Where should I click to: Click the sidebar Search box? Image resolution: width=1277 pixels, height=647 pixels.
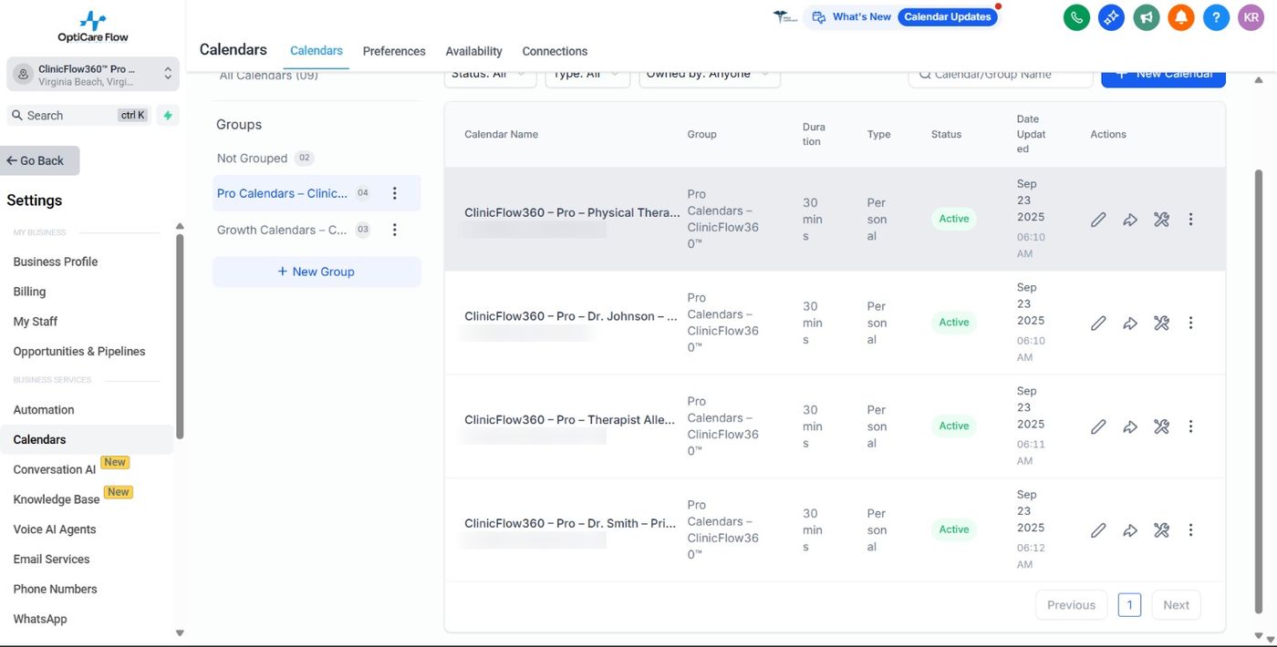tap(80, 116)
